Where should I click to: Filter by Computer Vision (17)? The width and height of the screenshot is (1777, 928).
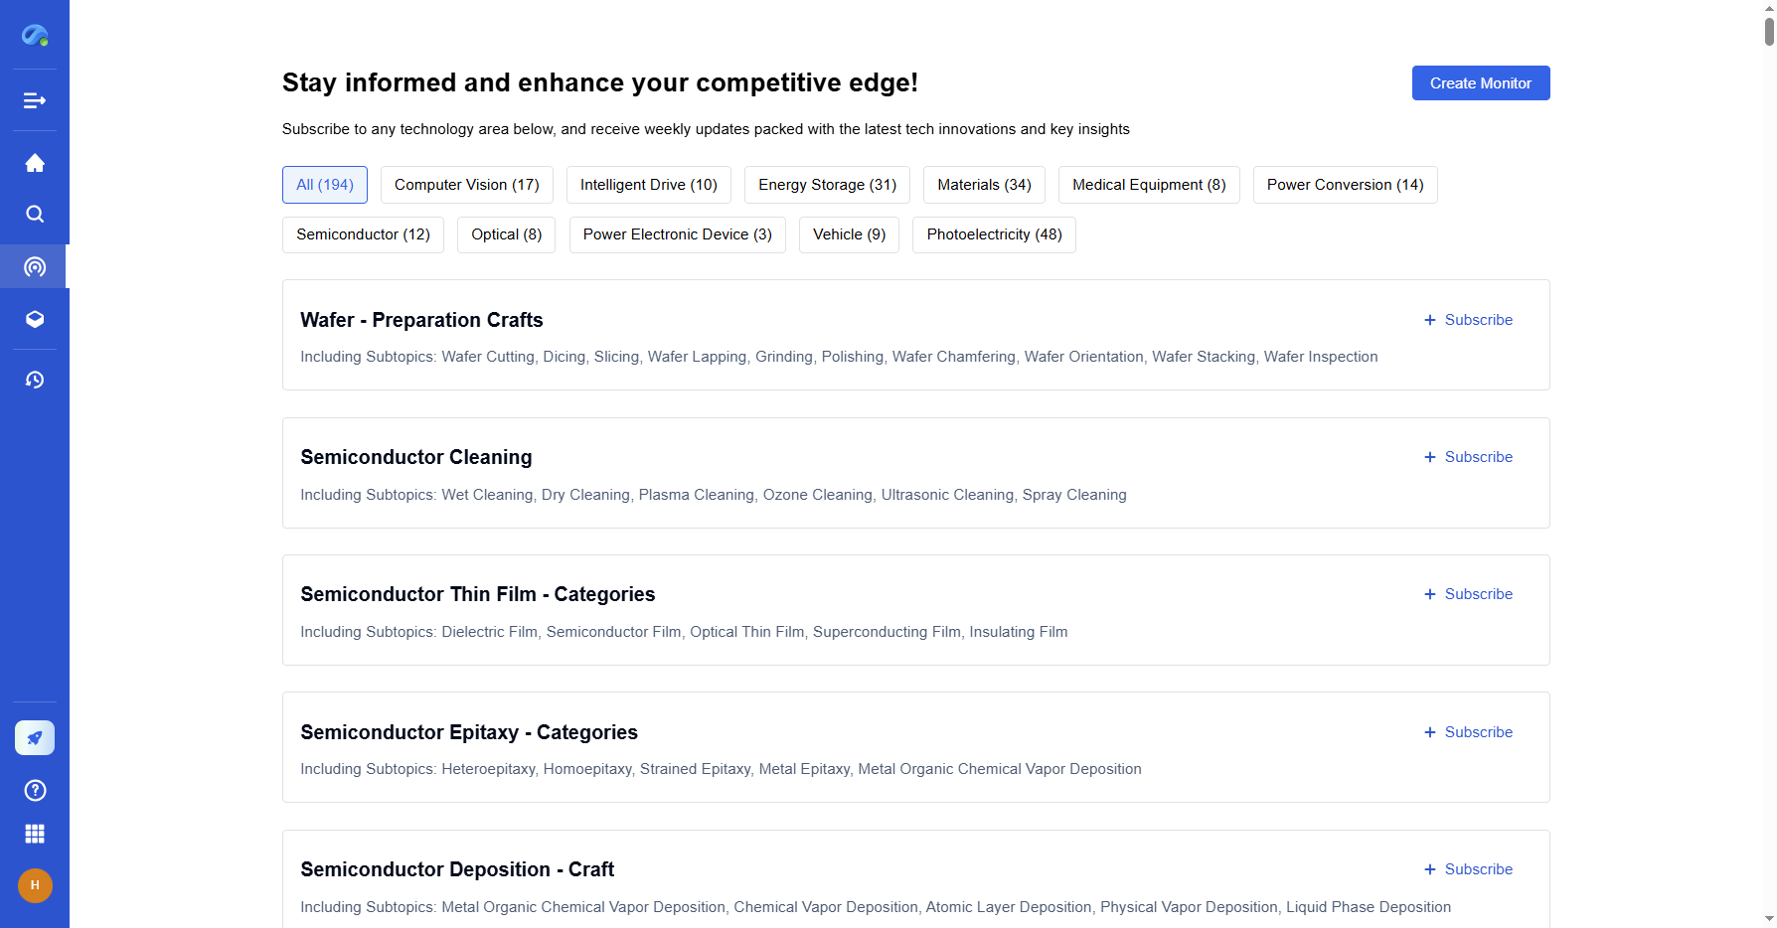click(x=466, y=185)
